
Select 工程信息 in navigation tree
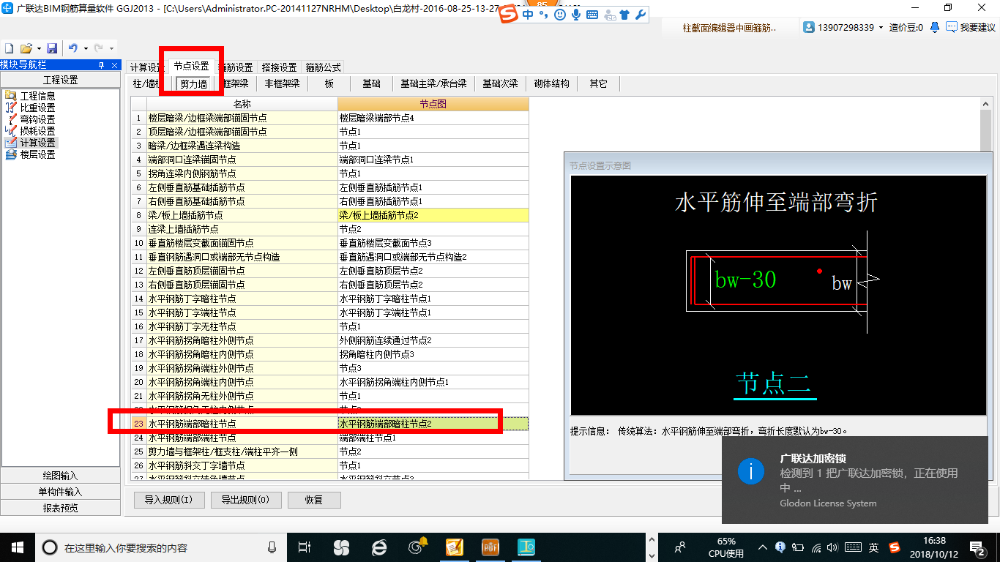click(37, 96)
